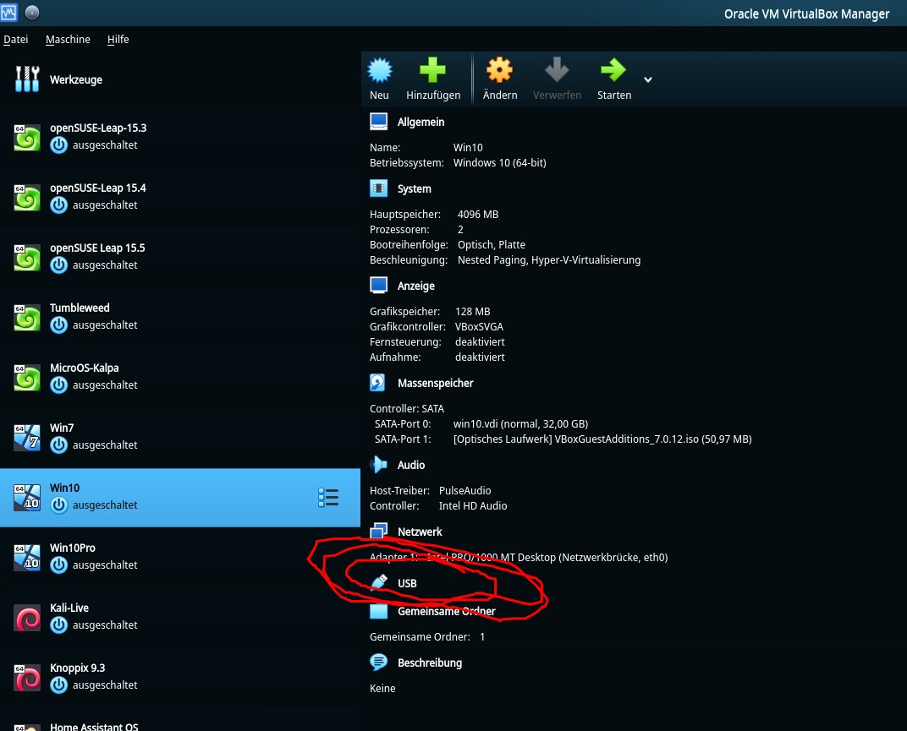Click the Neu toolbar icon
Image resolution: width=907 pixels, height=731 pixels.
[x=379, y=70]
